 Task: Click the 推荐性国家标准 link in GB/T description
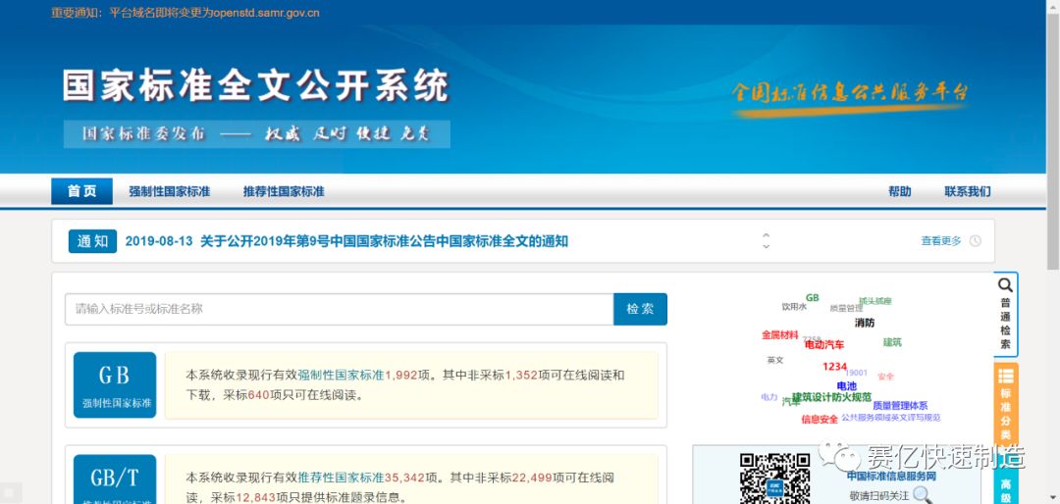click(x=342, y=478)
